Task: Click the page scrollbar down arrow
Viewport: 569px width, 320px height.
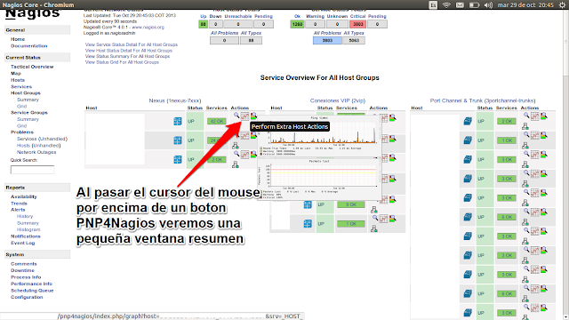Action: 565,317
